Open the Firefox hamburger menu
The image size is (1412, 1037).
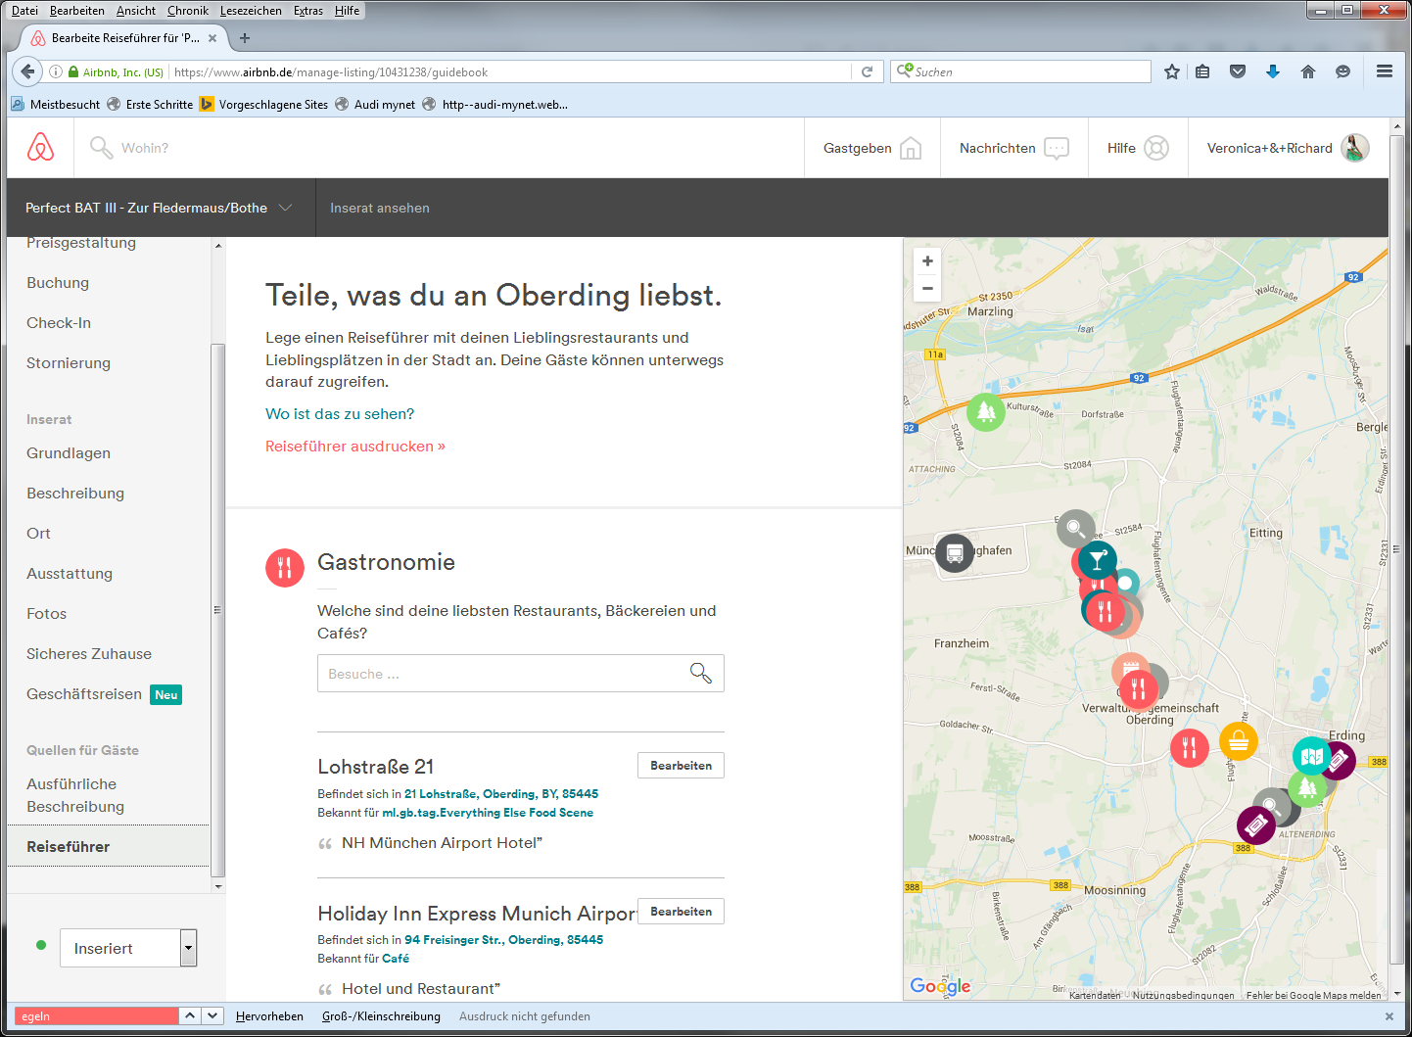[x=1385, y=71]
